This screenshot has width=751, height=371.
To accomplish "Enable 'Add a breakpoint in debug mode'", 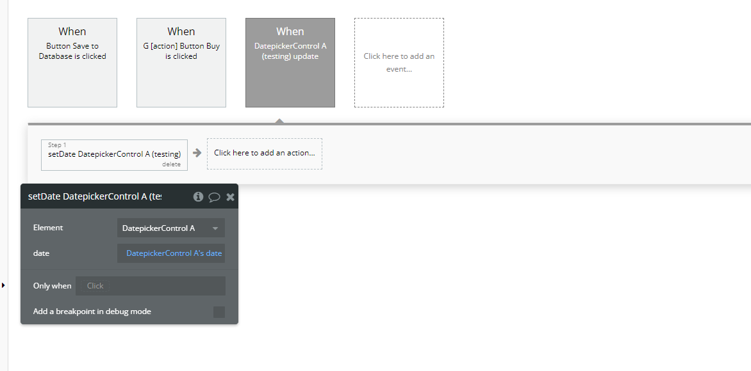I will click(219, 312).
